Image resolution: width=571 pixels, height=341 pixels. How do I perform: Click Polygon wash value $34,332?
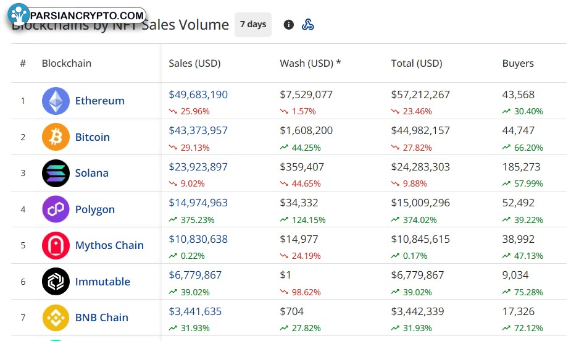tap(299, 203)
